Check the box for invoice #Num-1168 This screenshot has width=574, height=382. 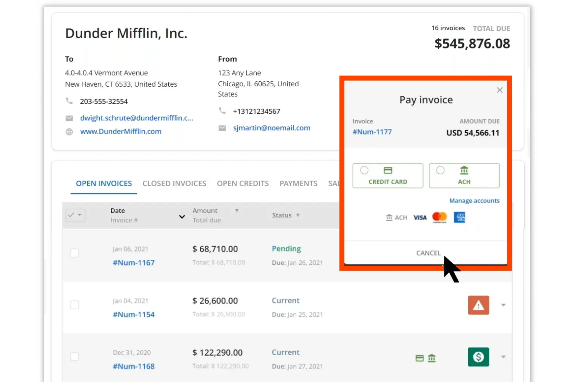point(75,357)
